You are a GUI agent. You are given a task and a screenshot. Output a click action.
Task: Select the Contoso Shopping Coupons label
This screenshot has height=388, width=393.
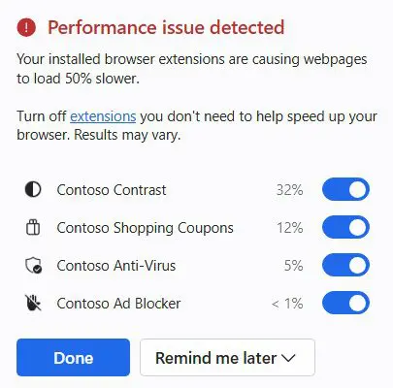click(x=145, y=228)
